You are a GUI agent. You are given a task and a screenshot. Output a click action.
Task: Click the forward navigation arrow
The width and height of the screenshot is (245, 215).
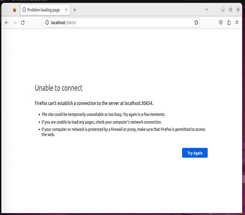tap(15, 23)
